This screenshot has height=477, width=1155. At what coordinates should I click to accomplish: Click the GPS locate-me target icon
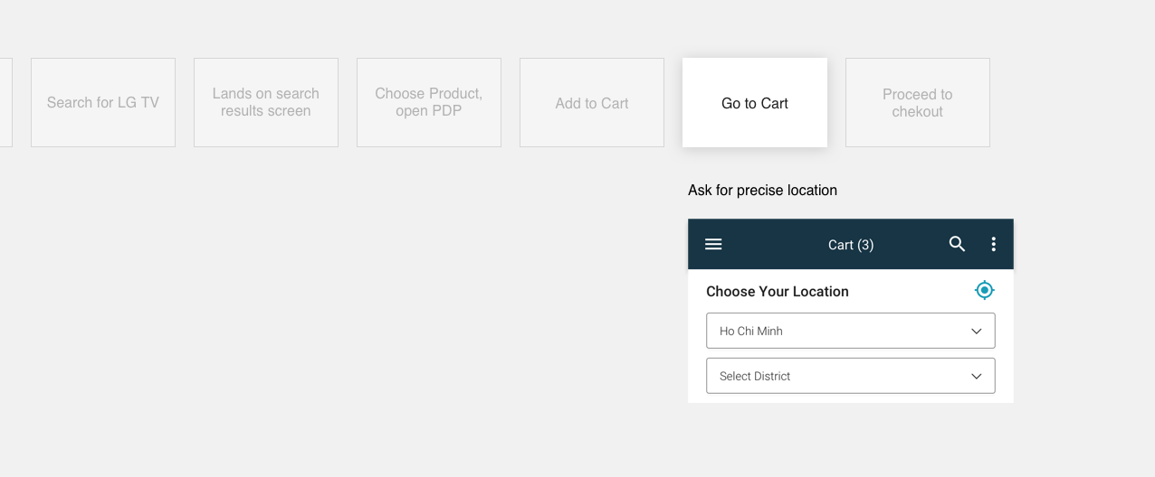[984, 290]
